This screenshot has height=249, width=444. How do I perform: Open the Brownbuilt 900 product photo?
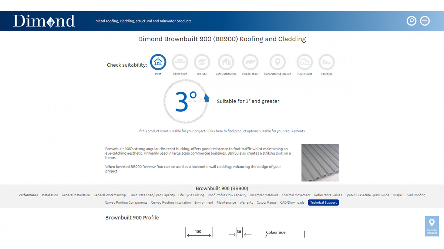320,163
